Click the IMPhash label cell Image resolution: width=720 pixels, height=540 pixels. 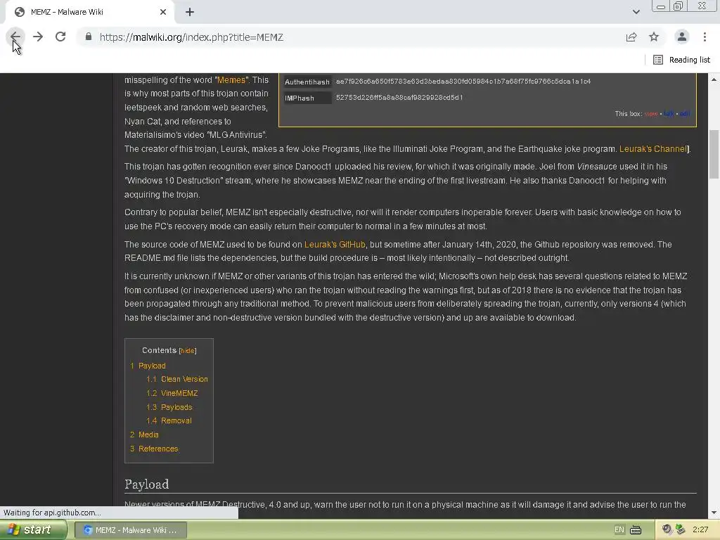point(307,98)
